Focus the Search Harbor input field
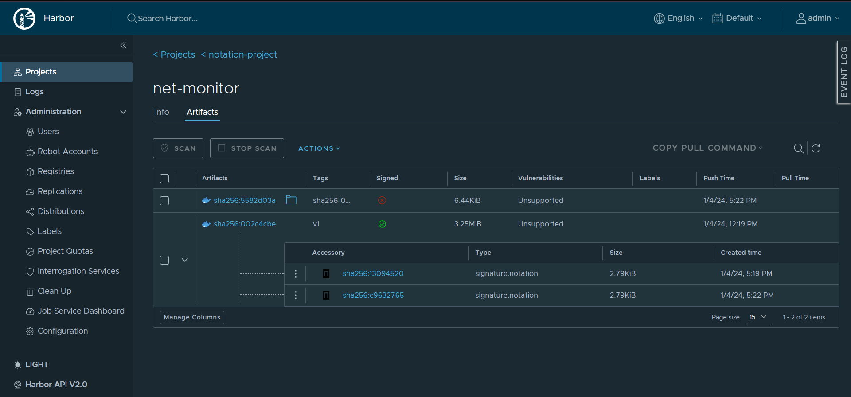Image resolution: width=851 pixels, height=397 pixels. coord(168,19)
